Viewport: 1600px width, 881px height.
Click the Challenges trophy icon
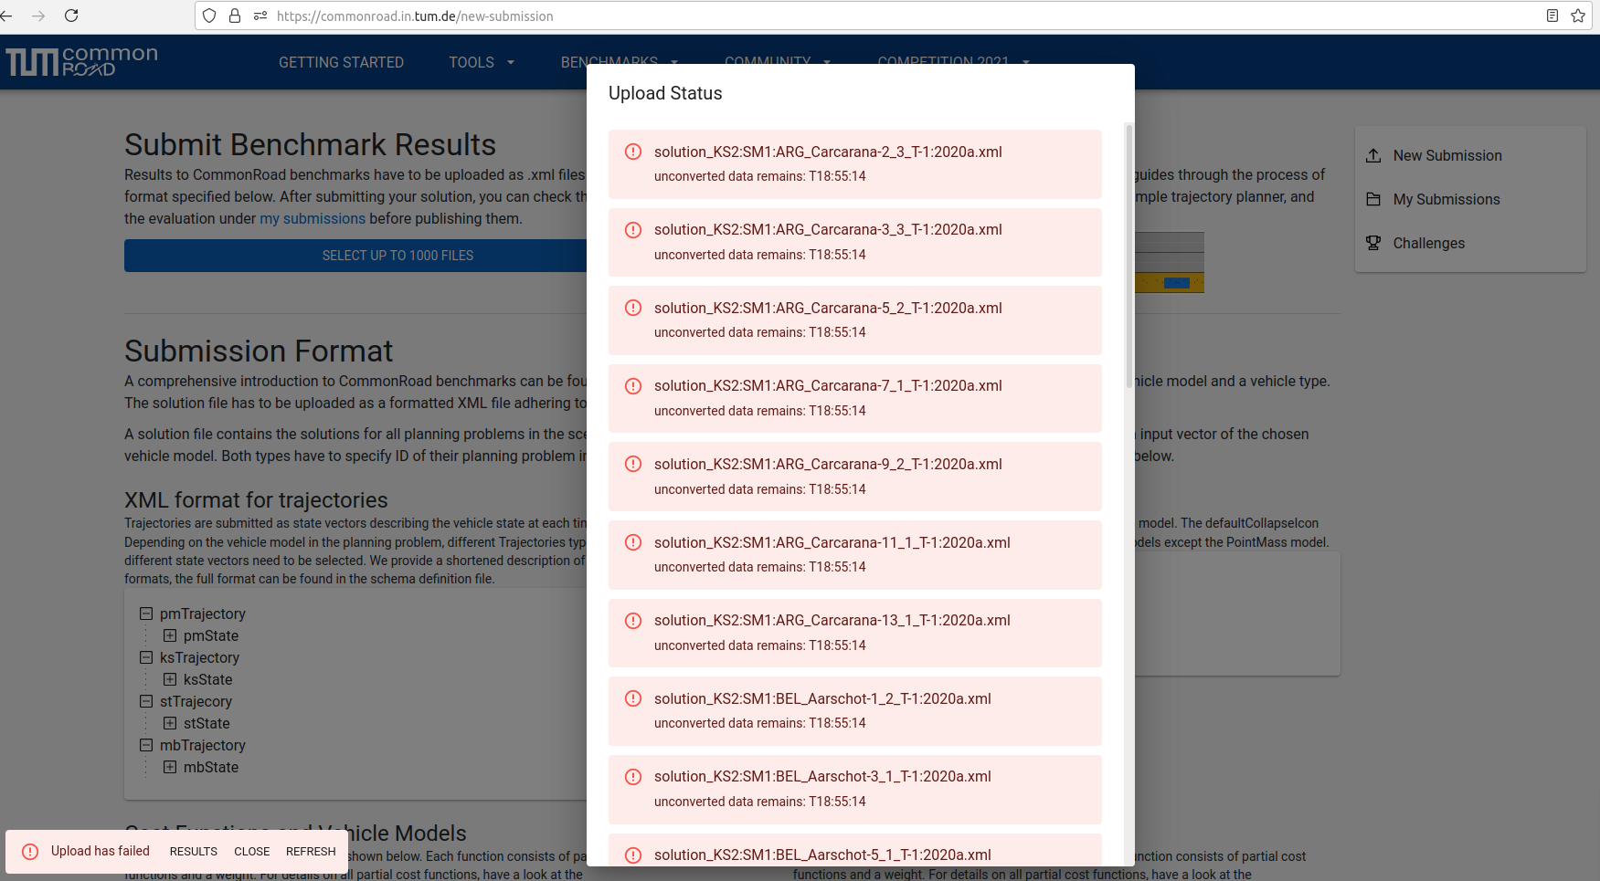tap(1372, 243)
